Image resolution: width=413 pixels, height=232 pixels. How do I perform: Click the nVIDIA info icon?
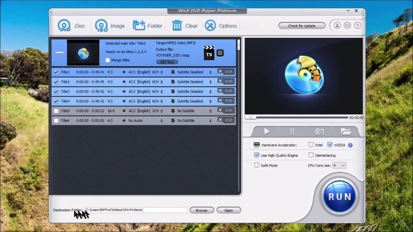[350, 145]
